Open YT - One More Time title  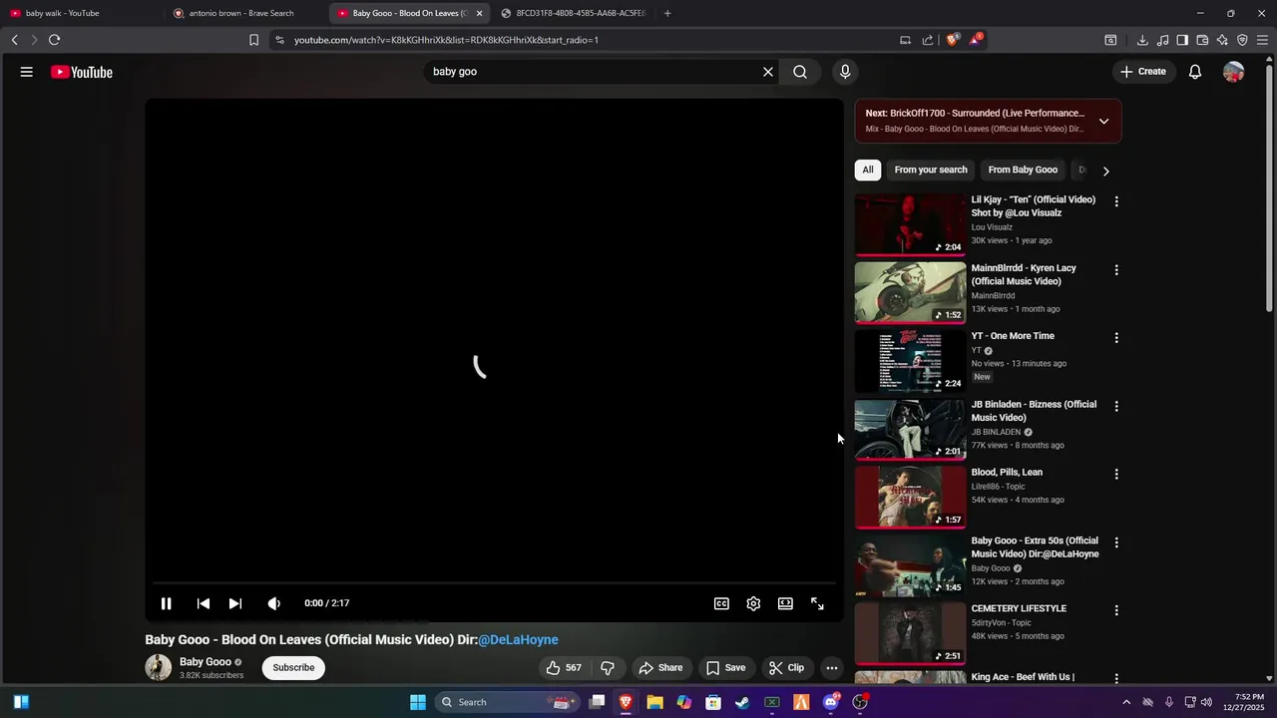pyautogui.click(x=1013, y=336)
